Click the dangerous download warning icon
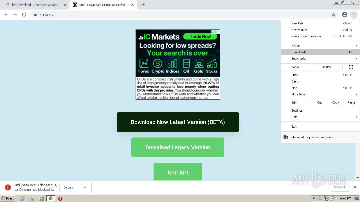Image resolution: width=360 pixels, height=202 pixels. 8,187
